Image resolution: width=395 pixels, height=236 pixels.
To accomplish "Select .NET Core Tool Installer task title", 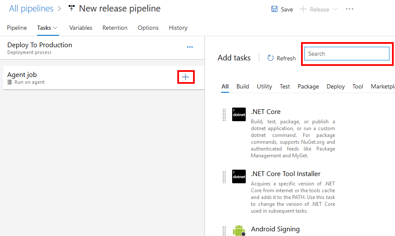I will (x=286, y=174).
